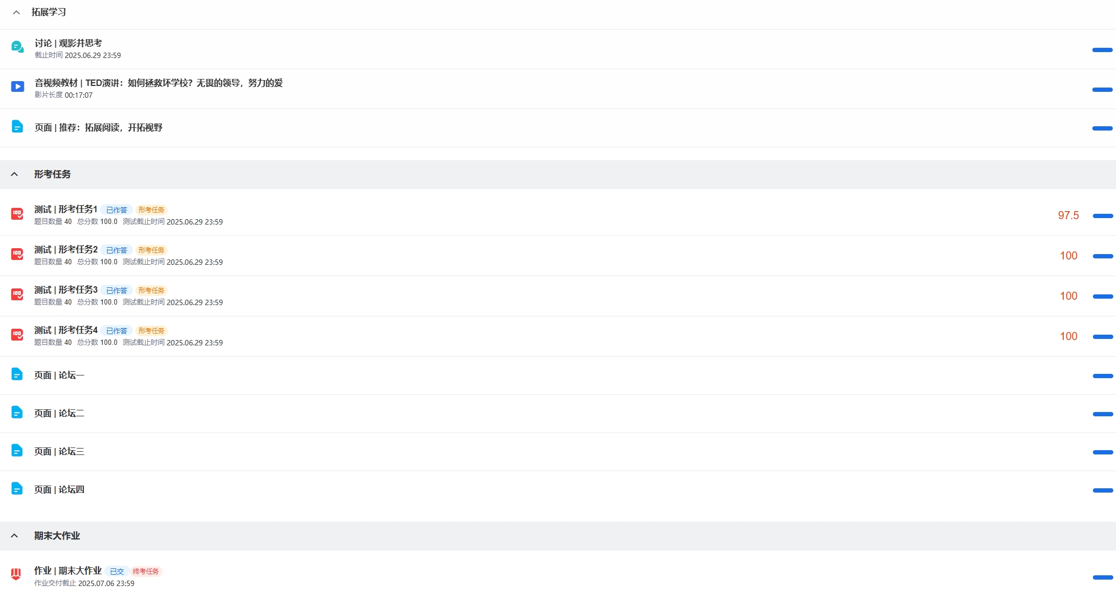Open 页面 | 论坛二

59,413
